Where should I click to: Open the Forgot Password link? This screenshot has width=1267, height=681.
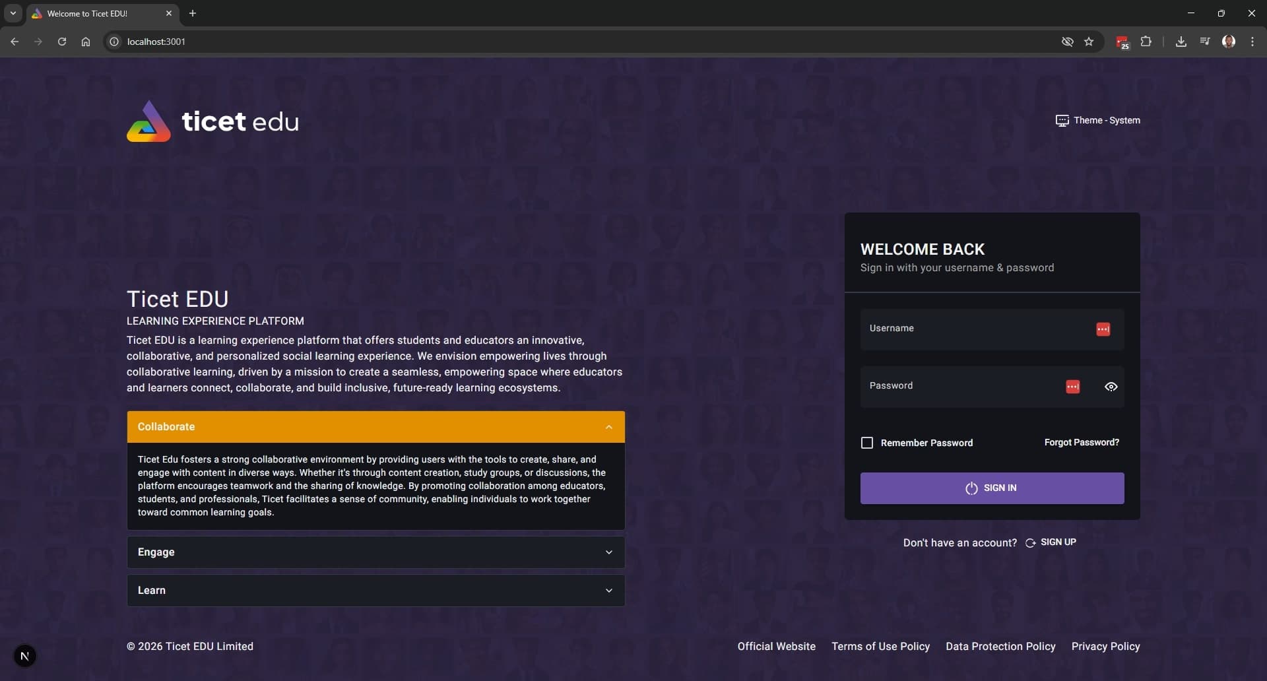pos(1082,443)
